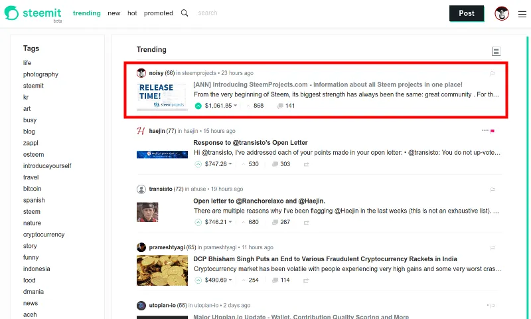Click the search magnifier icon

click(185, 13)
